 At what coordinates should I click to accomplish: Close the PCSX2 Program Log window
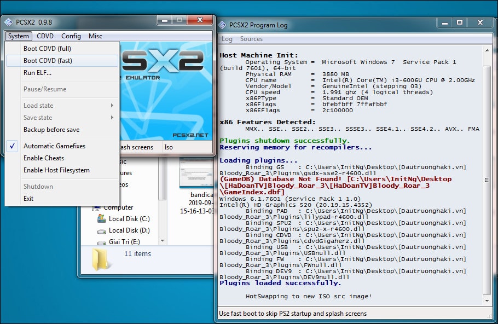(480, 22)
